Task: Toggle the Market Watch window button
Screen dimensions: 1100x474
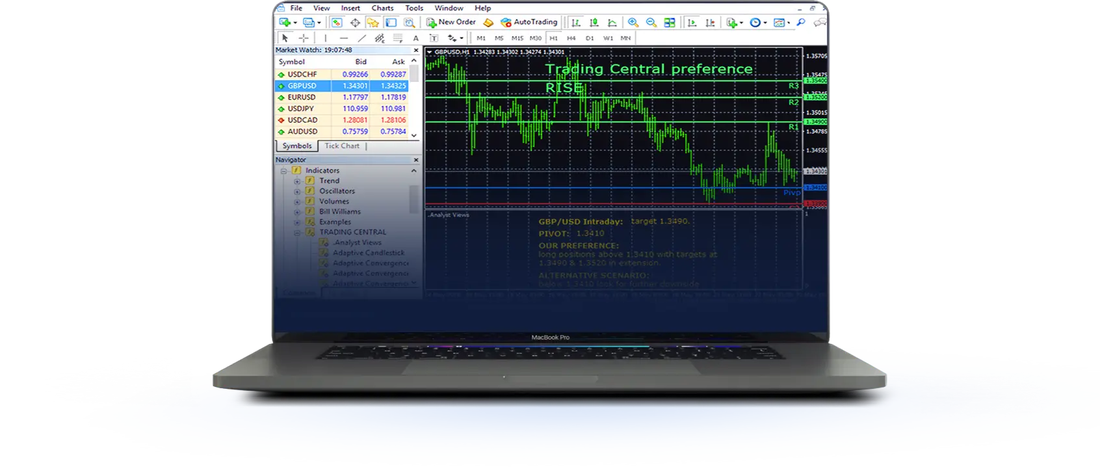Action: (336, 23)
